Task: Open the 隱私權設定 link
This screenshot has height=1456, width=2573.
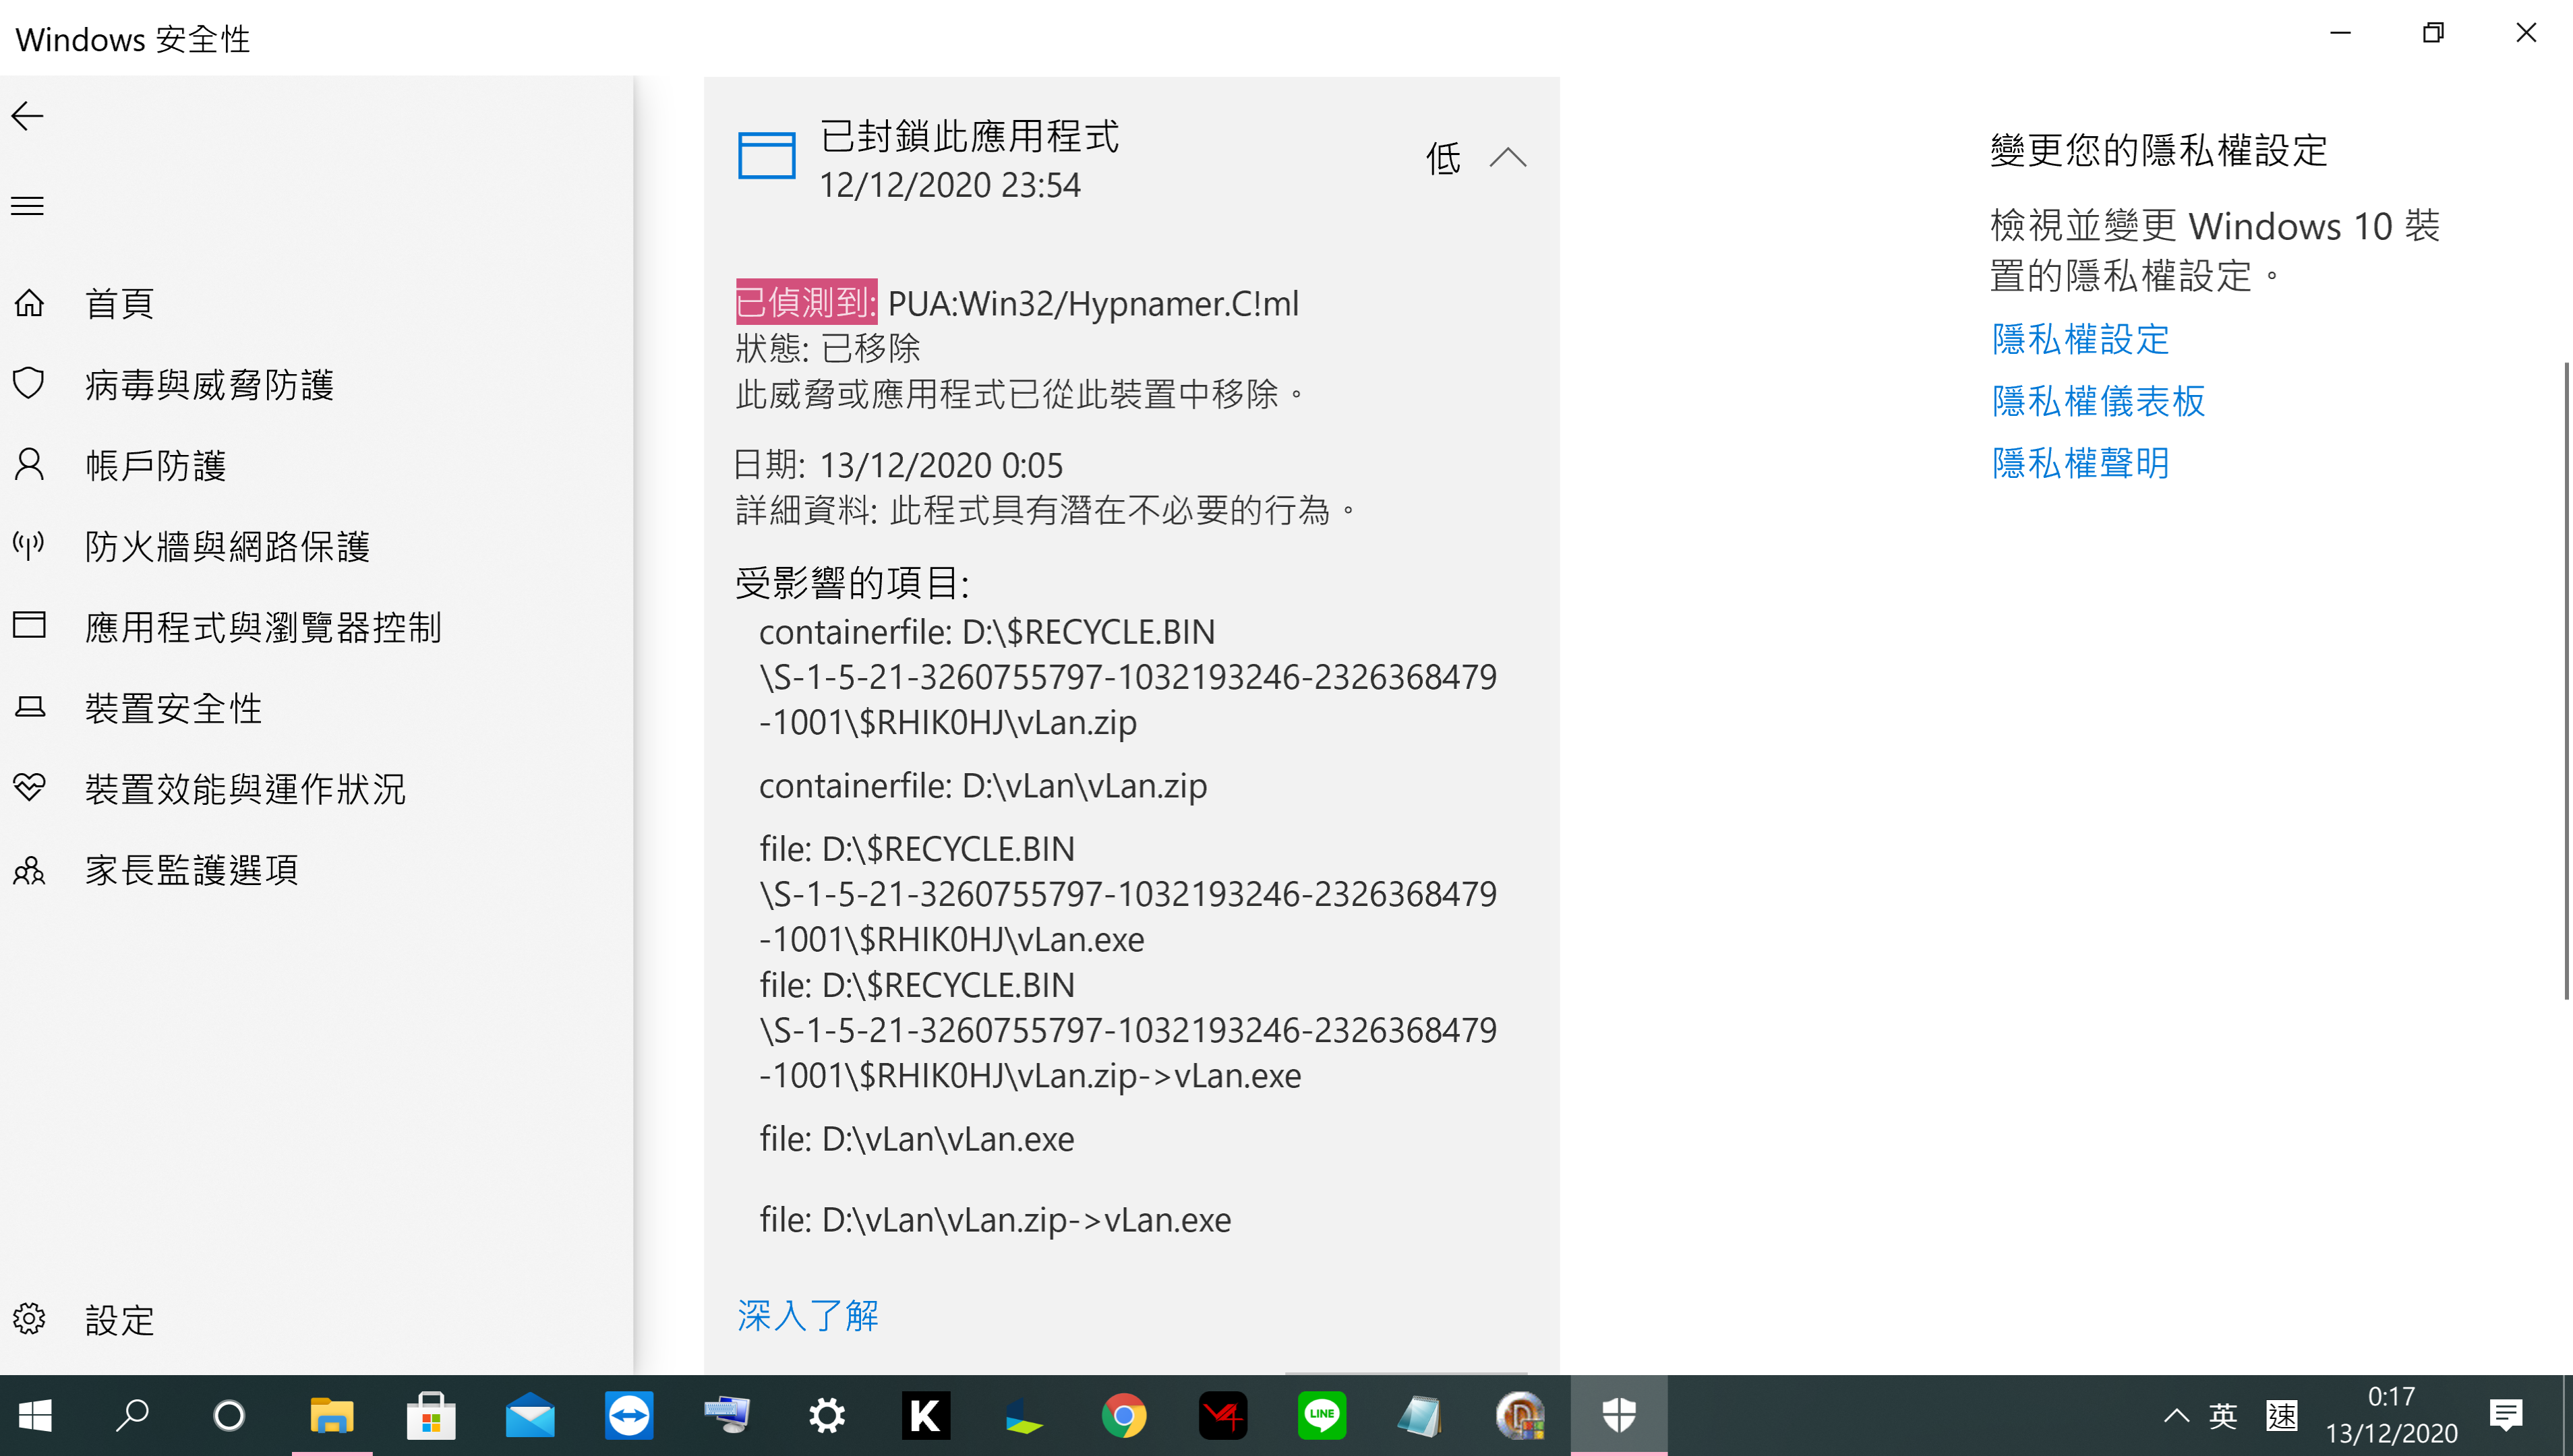Action: [x=2080, y=339]
